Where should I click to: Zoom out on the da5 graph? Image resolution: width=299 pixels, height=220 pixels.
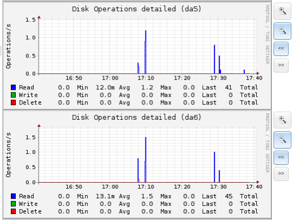point(282,31)
